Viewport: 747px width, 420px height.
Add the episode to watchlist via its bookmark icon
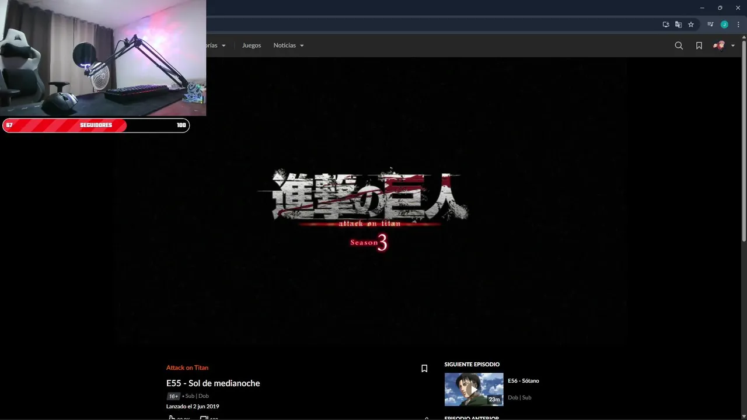424,369
